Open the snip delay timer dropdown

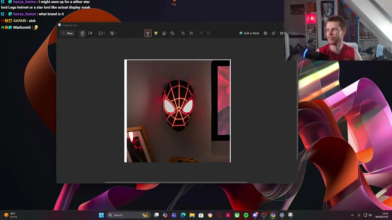point(113,33)
